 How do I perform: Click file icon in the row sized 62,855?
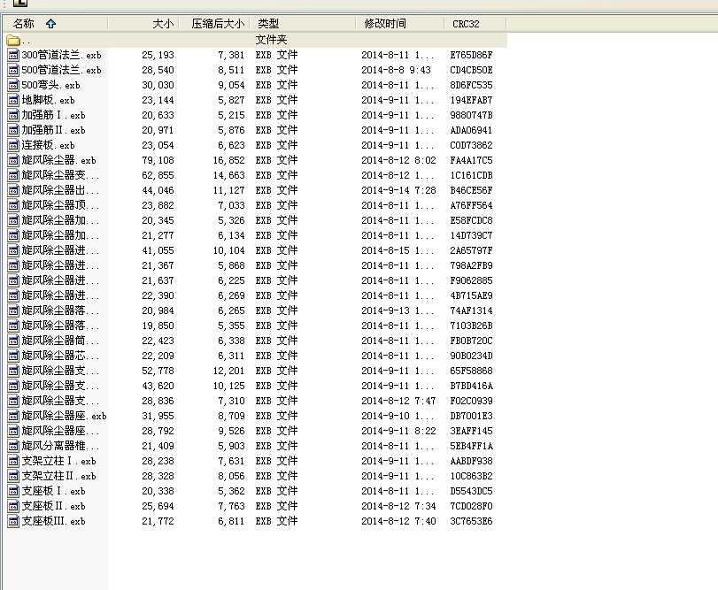[14, 176]
